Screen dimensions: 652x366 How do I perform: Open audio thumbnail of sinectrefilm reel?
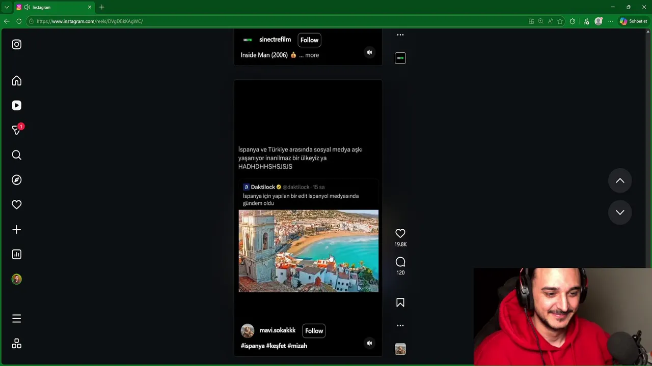point(400,58)
